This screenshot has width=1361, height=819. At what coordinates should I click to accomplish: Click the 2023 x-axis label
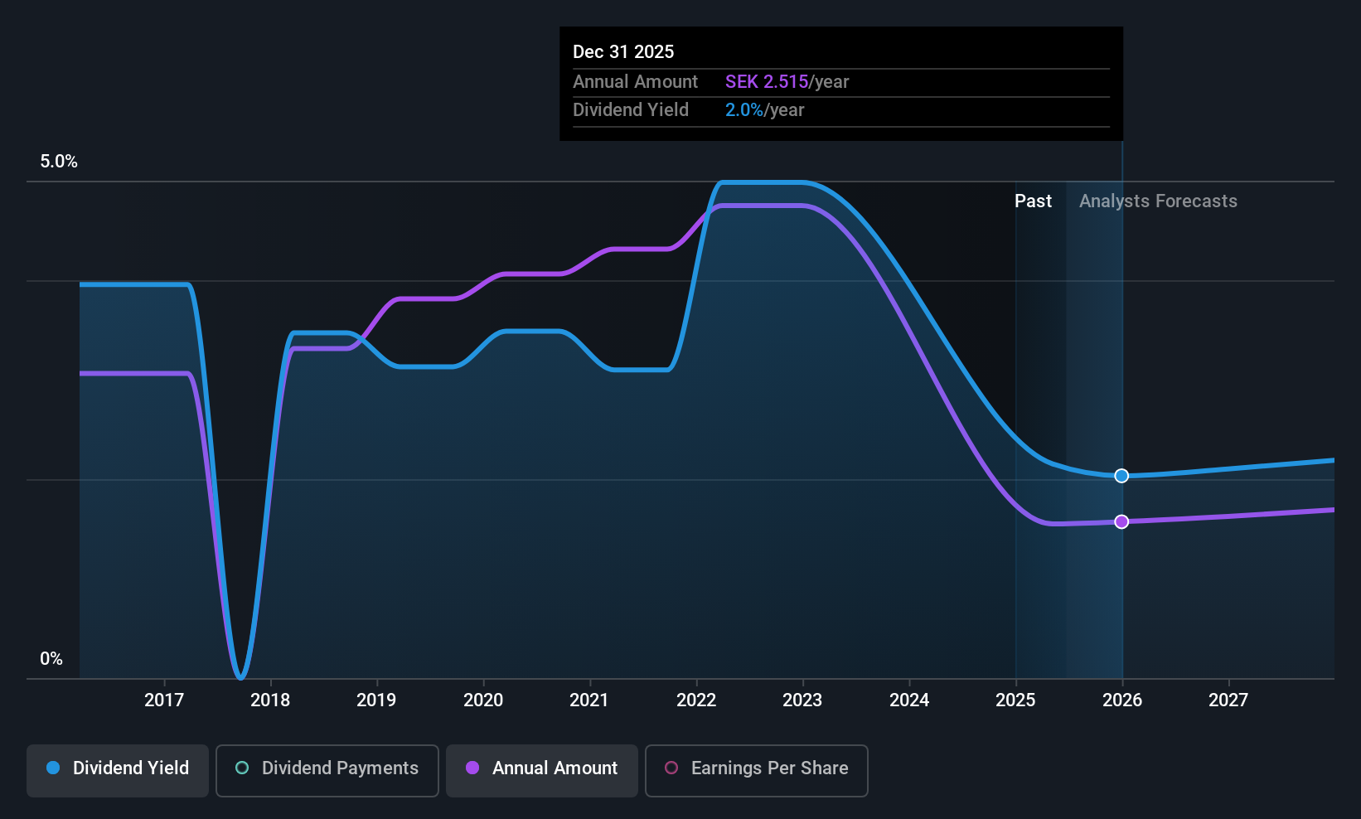pos(802,700)
